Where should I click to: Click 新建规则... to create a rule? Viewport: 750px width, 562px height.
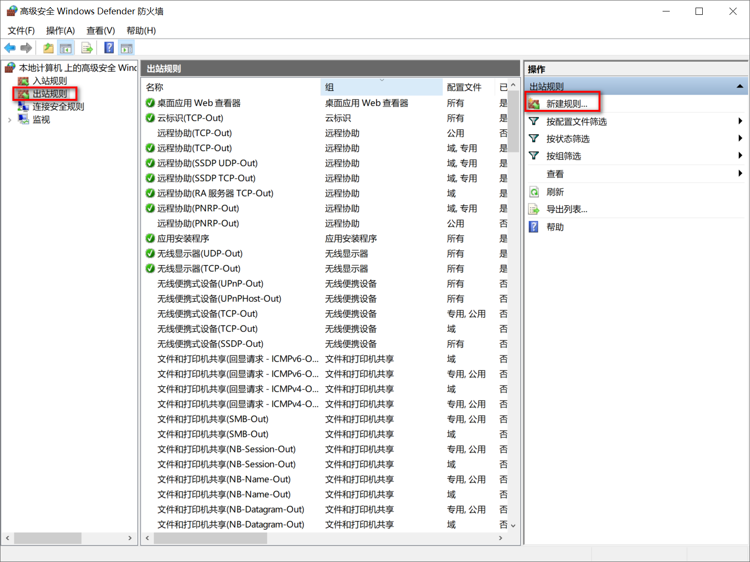click(x=567, y=104)
